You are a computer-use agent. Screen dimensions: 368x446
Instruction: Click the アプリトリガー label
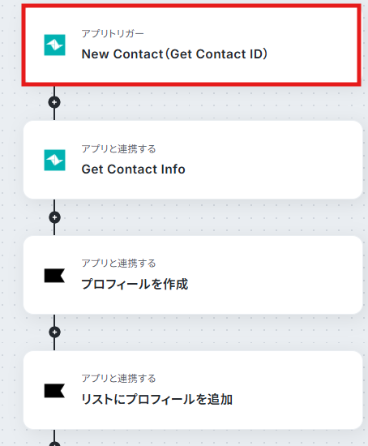click(113, 33)
